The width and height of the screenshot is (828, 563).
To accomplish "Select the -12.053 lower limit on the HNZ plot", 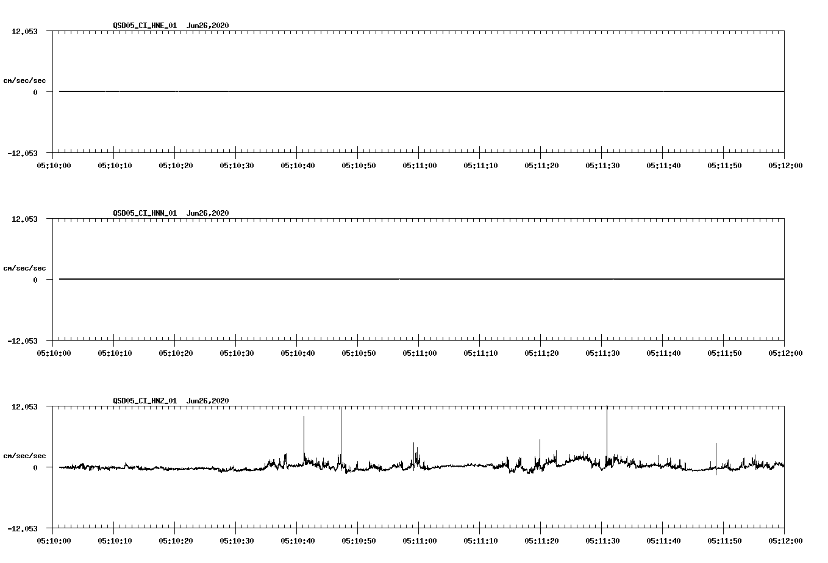I will coord(23,528).
